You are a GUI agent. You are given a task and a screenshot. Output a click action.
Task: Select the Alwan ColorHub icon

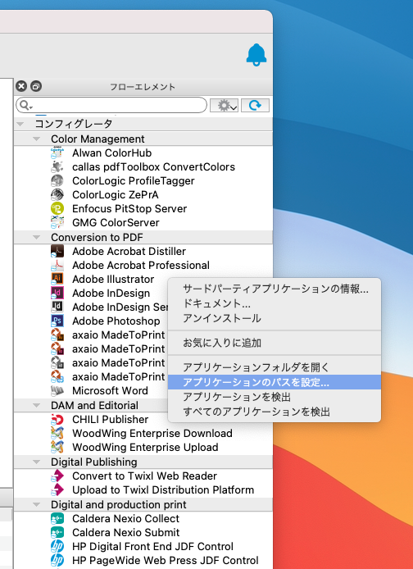point(57,153)
